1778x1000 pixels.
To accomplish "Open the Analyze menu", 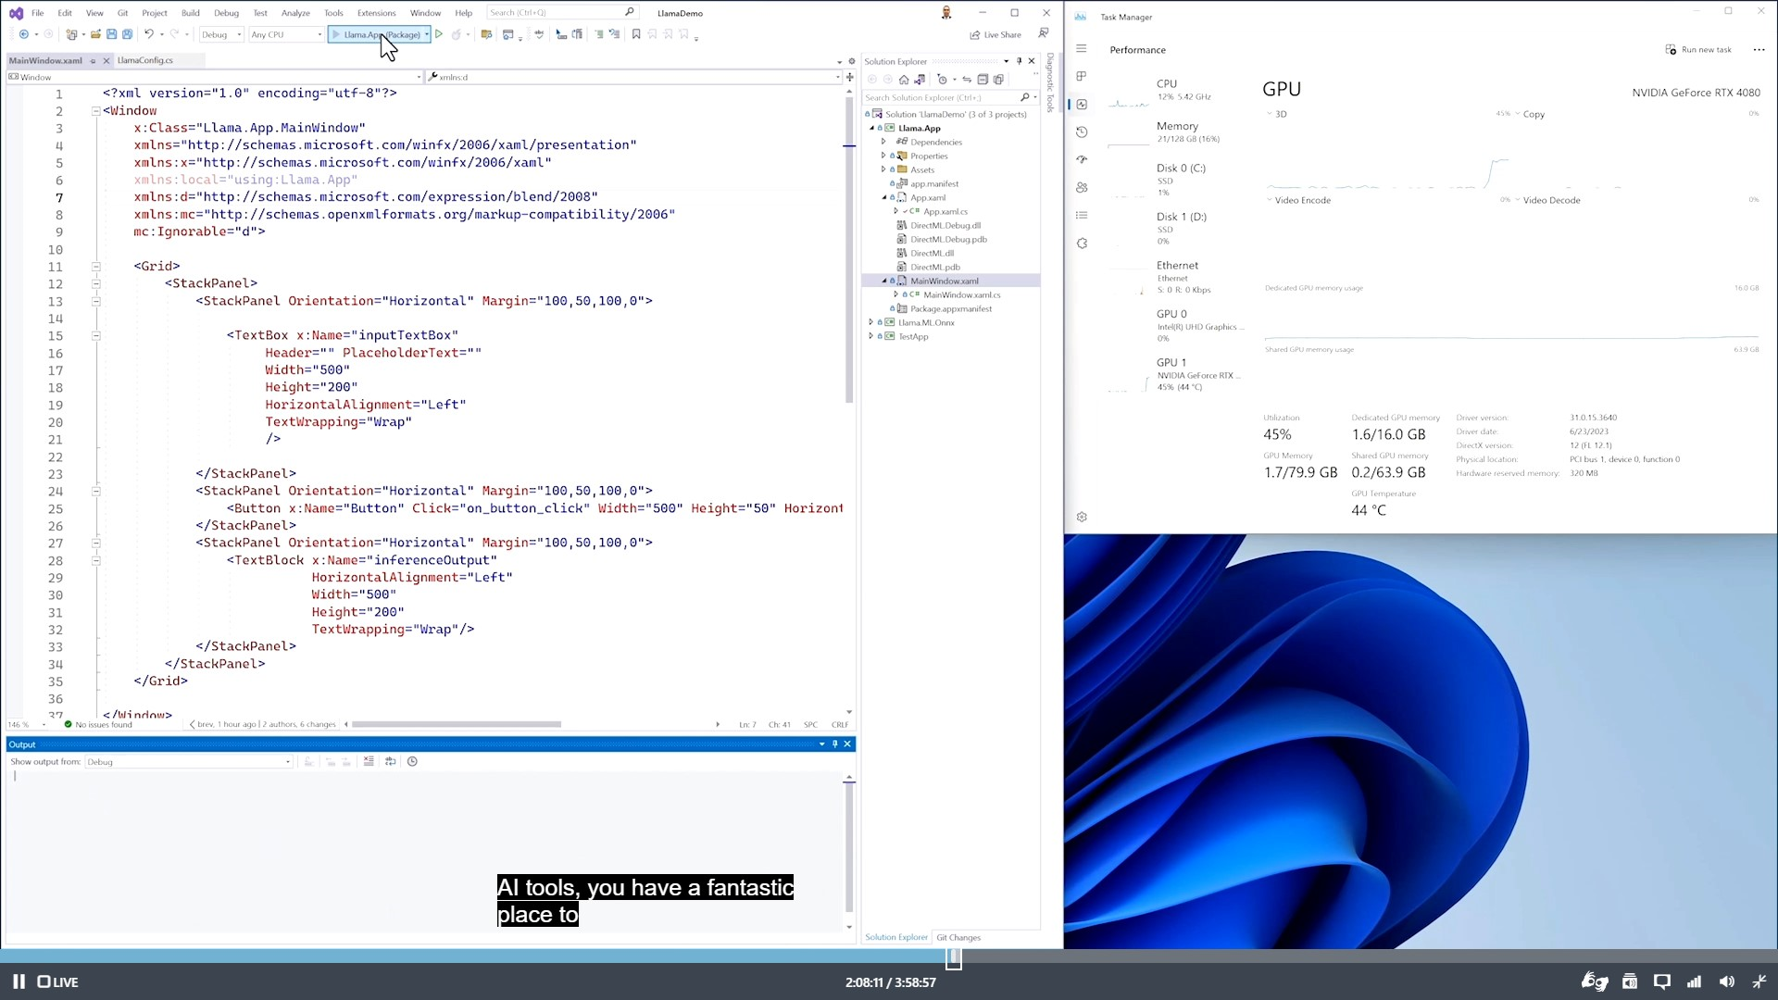I will [295, 13].
